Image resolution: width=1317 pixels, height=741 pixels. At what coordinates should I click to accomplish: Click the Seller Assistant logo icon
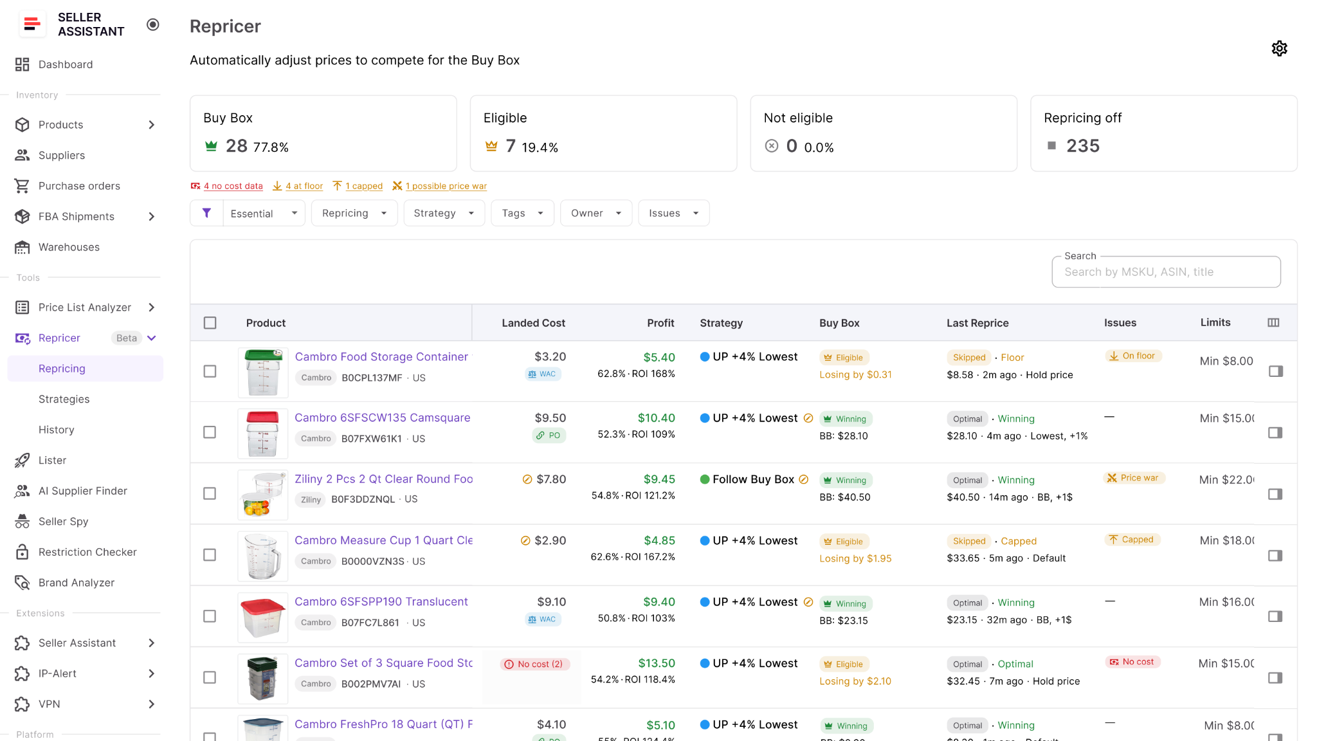(x=32, y=24)
